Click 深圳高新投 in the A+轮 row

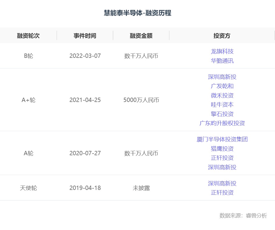click(222, 77)
